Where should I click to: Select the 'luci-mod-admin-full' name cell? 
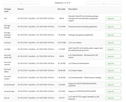(8, 56)
